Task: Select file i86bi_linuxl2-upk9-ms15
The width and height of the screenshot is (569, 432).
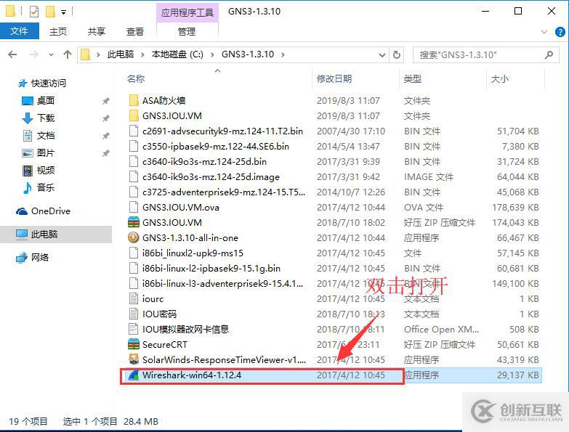Action: click(193, 253)
